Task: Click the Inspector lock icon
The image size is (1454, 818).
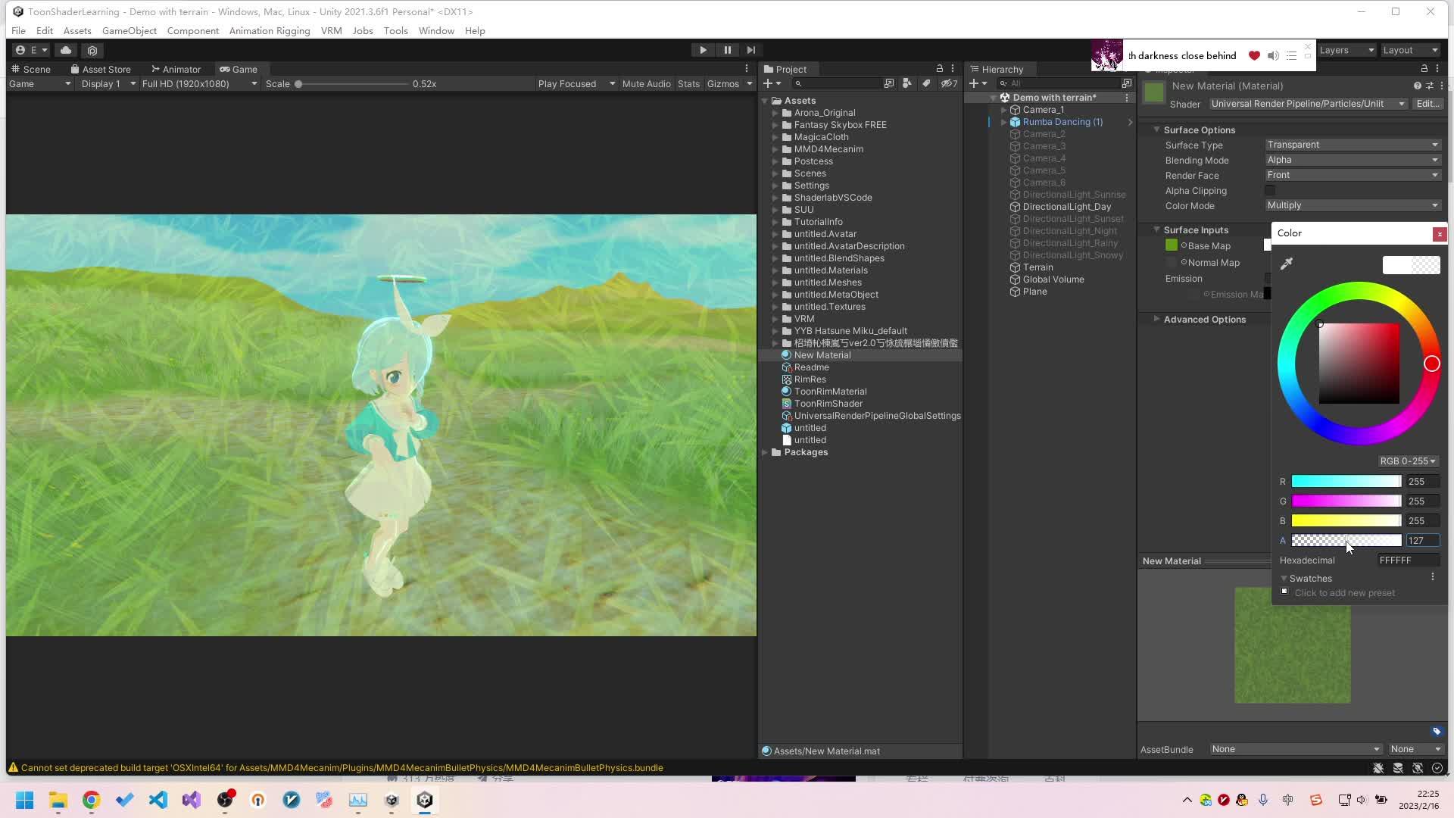Action: pos(1422,68)
